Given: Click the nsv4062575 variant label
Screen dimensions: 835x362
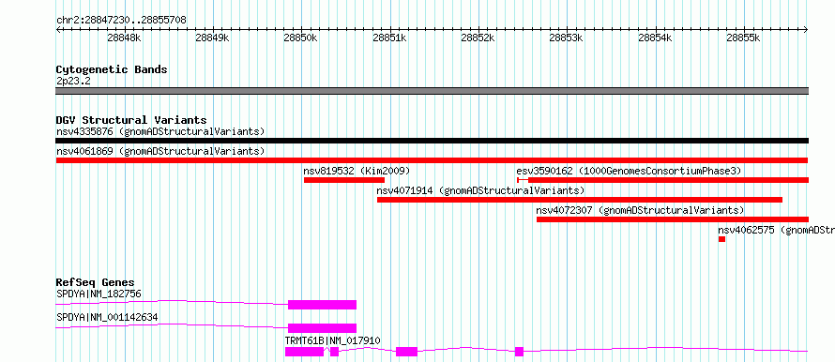Looking at the screenshot, I should pyautogui.click(x=776, y=230).
